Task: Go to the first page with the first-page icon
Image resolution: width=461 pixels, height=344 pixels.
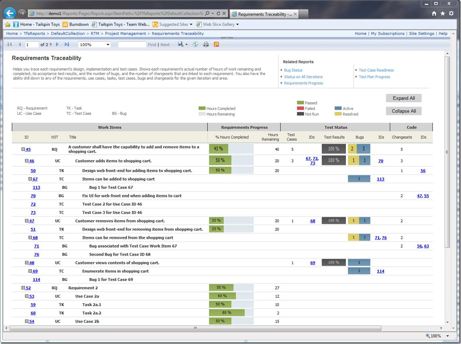Action: click(9, 44)
